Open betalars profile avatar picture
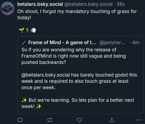 click(8, 8)
